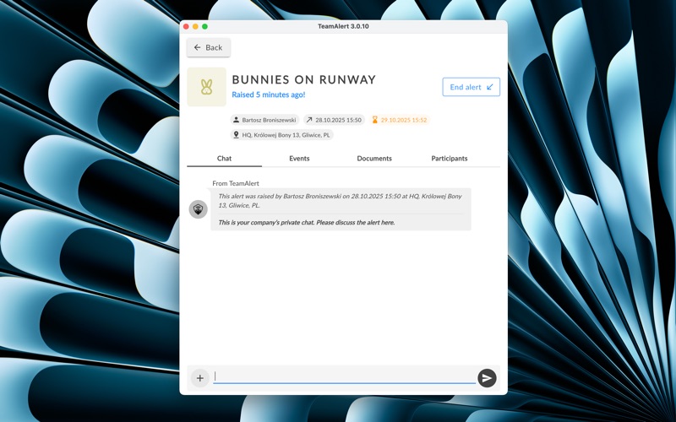The height and width of the screenshot is (422, 676).
Task: Click the TeamAlert sender avatar
Action: click(x=199, y=209)
